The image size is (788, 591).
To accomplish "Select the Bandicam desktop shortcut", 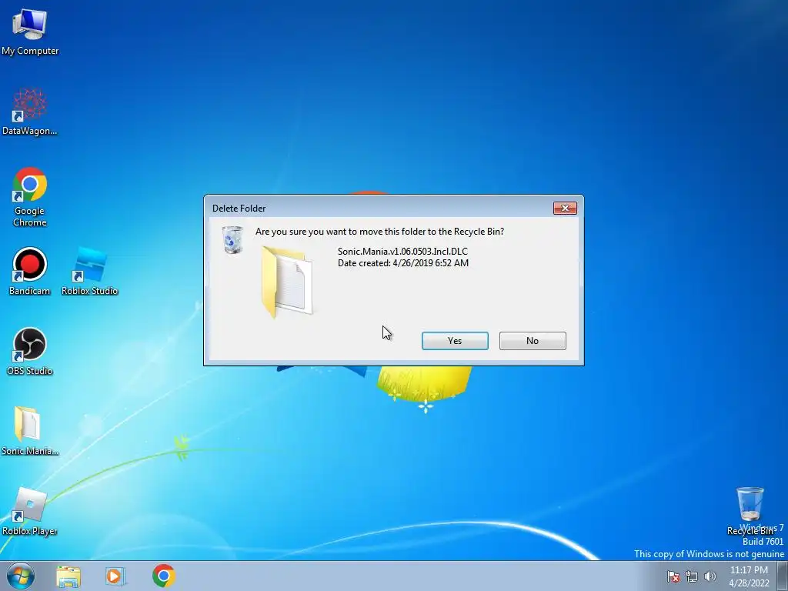I will [x=30, y=272].
